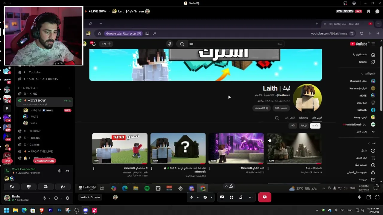The image size is (383, 215).
Task: Disconnect from voice using the hang-up icon
Action: (x=67, y=171)
